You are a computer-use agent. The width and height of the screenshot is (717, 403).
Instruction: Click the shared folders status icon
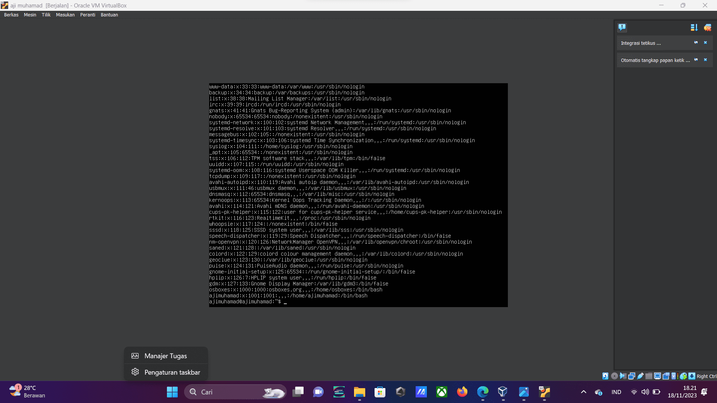click(649, 376)
